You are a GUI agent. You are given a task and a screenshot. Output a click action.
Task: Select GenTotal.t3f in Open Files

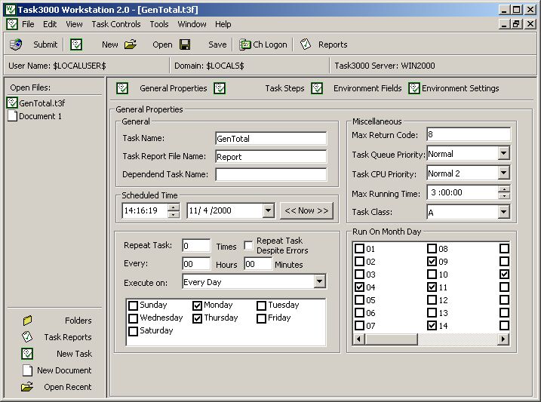point(41,103)
